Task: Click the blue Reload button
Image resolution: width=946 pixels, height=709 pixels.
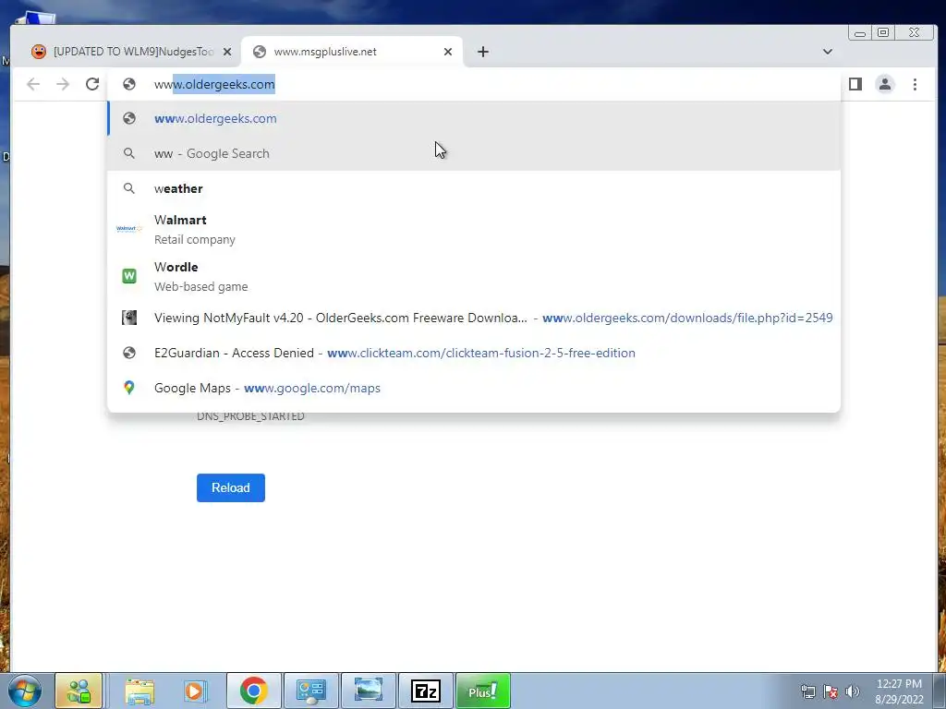Action: [x=230, y=487]
